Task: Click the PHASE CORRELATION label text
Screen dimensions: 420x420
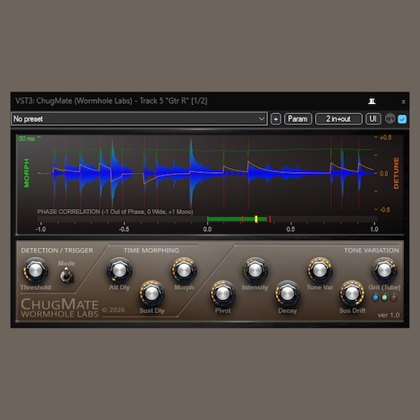Action: pos(115,212)
